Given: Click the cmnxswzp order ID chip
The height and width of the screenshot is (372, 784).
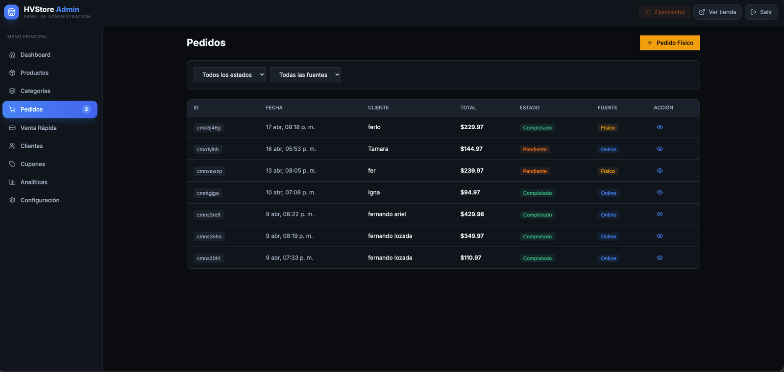Looking at the screenshot, I should click(x=210, y=171).
